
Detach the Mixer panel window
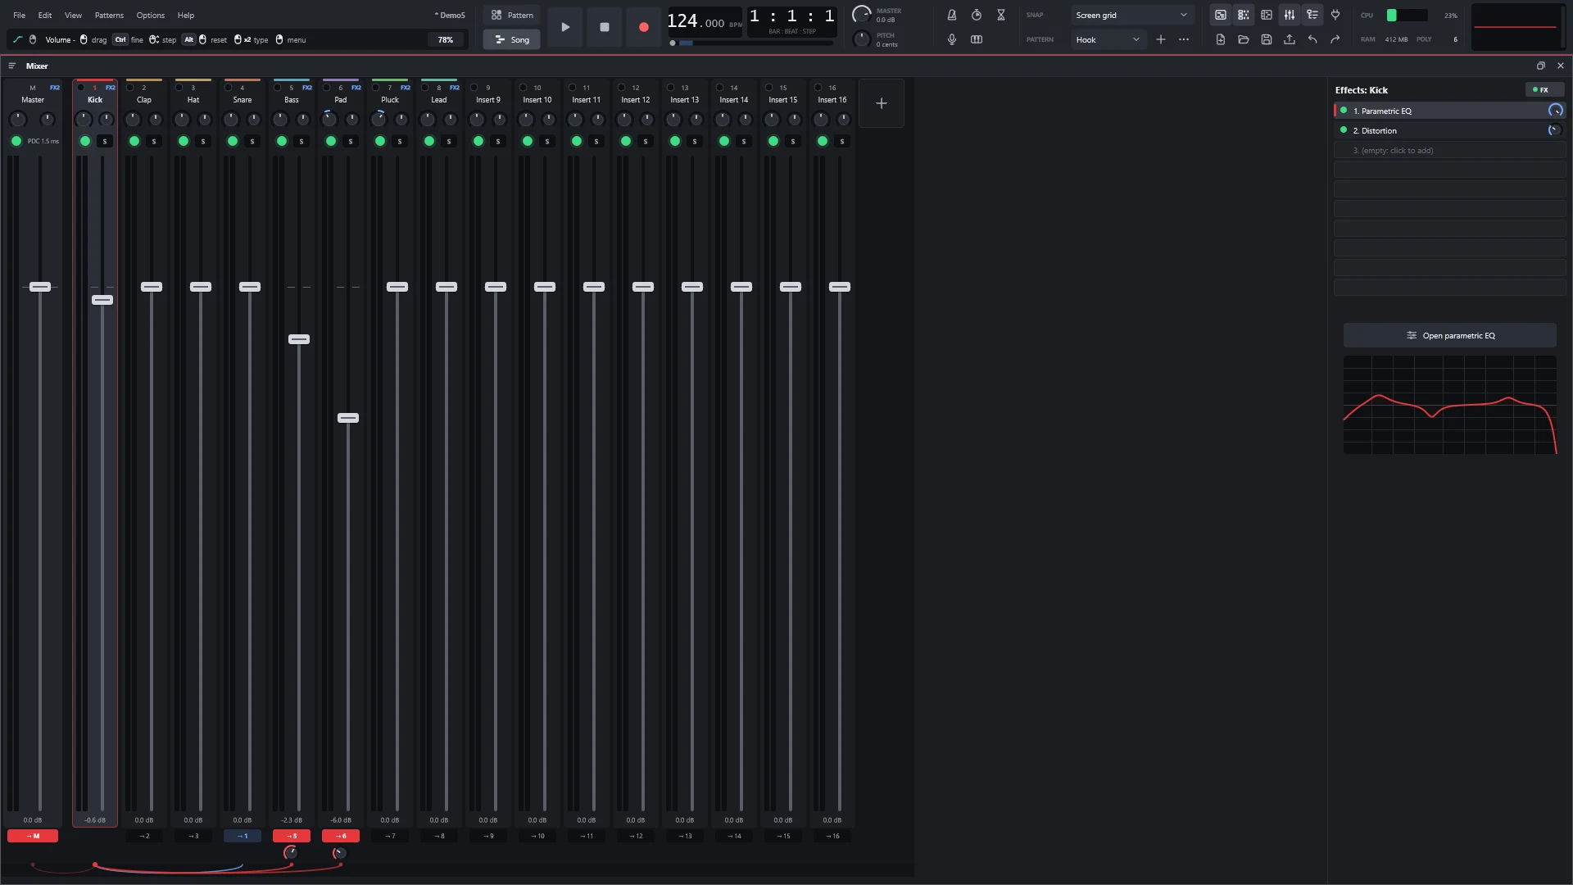pos(1541,66)
